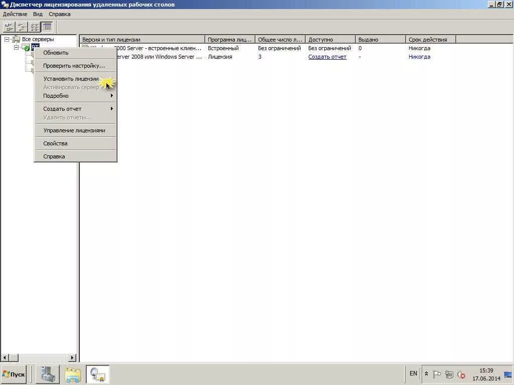Sort by Выдано column header
The width and height of the screenshot is (514, 385).
(x=380, y=40)
